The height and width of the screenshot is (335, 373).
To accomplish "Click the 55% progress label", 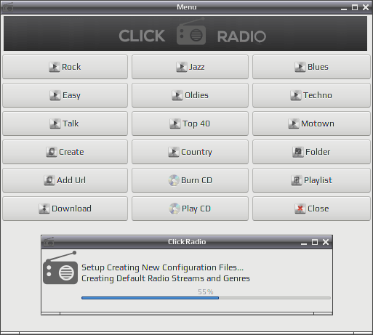I will pos(206,291).
